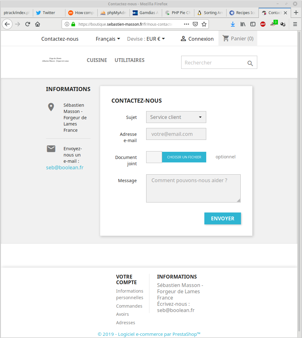The height and width of the screenshot is (338, 302).
Task: Click the attached file name box
Action: tap(154, 157)
